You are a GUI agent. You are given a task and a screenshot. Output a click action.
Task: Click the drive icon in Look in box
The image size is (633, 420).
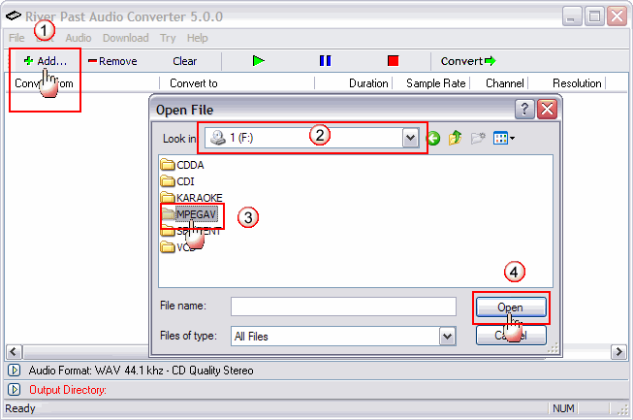pyautogui.click(x=218, y=138)
